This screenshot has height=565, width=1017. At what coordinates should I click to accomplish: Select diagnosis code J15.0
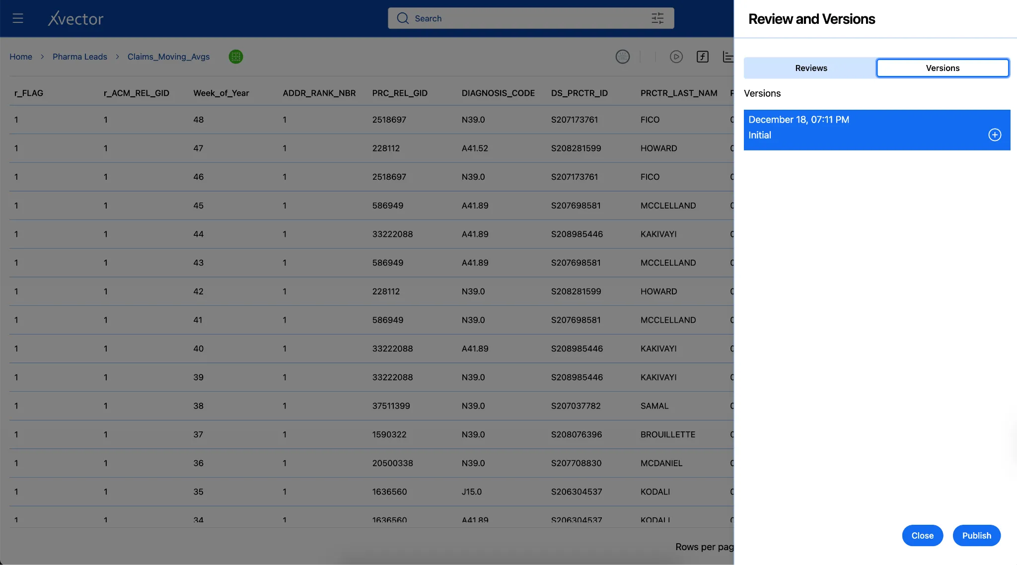(x=472, y=492)
